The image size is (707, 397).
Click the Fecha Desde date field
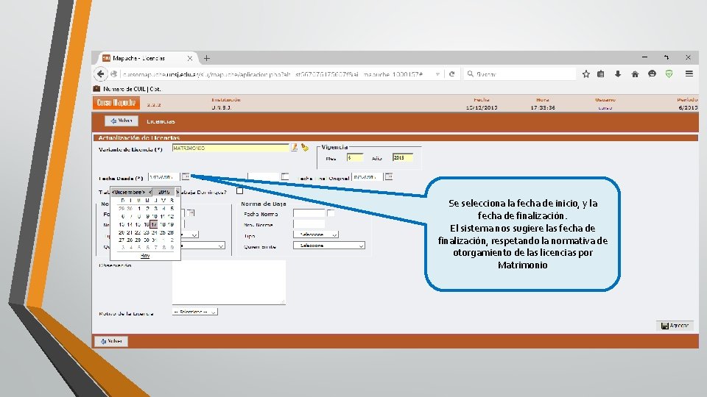click(x=163, y=177)
